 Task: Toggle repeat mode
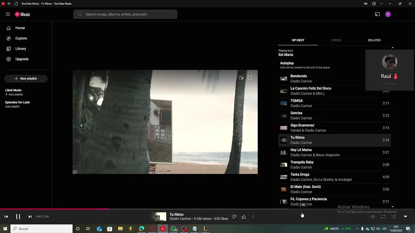(x=383, y=217)
